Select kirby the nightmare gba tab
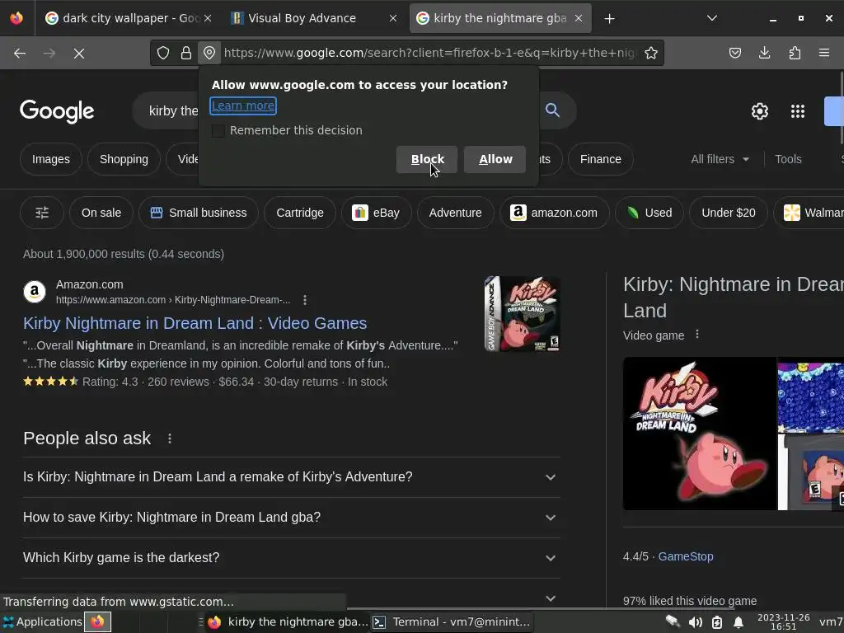Screen dimensions: 844x633 point(500,18)
